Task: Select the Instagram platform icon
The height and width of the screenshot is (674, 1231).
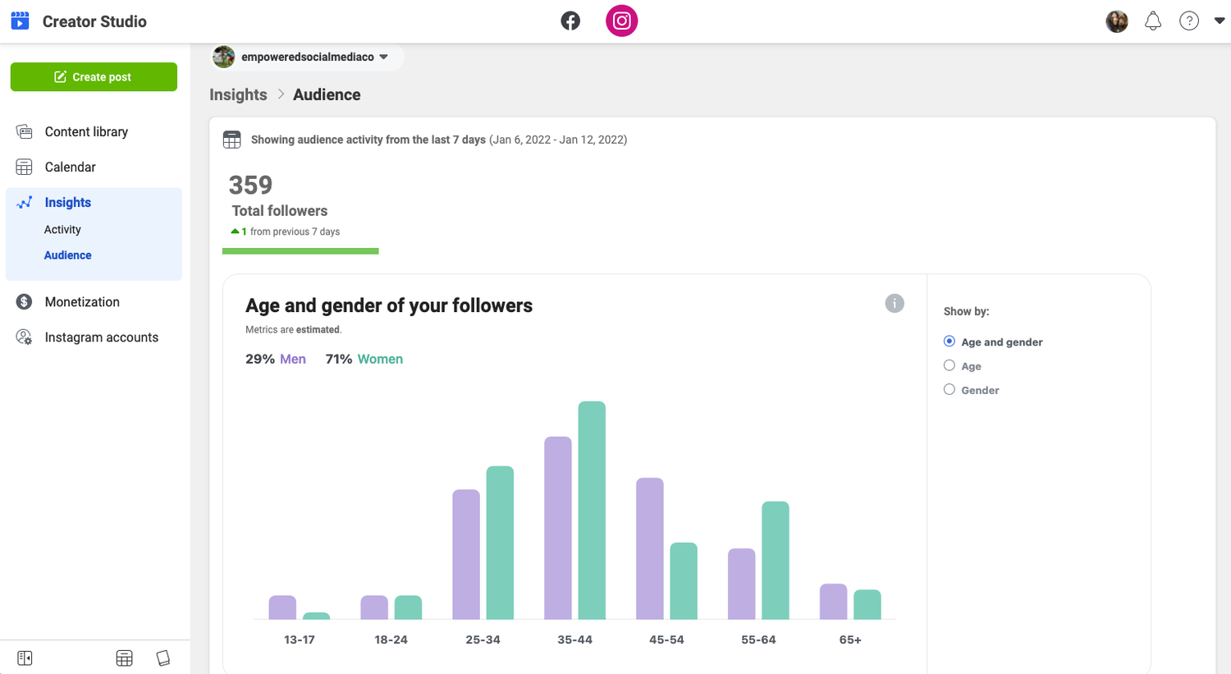Action: 621,21
